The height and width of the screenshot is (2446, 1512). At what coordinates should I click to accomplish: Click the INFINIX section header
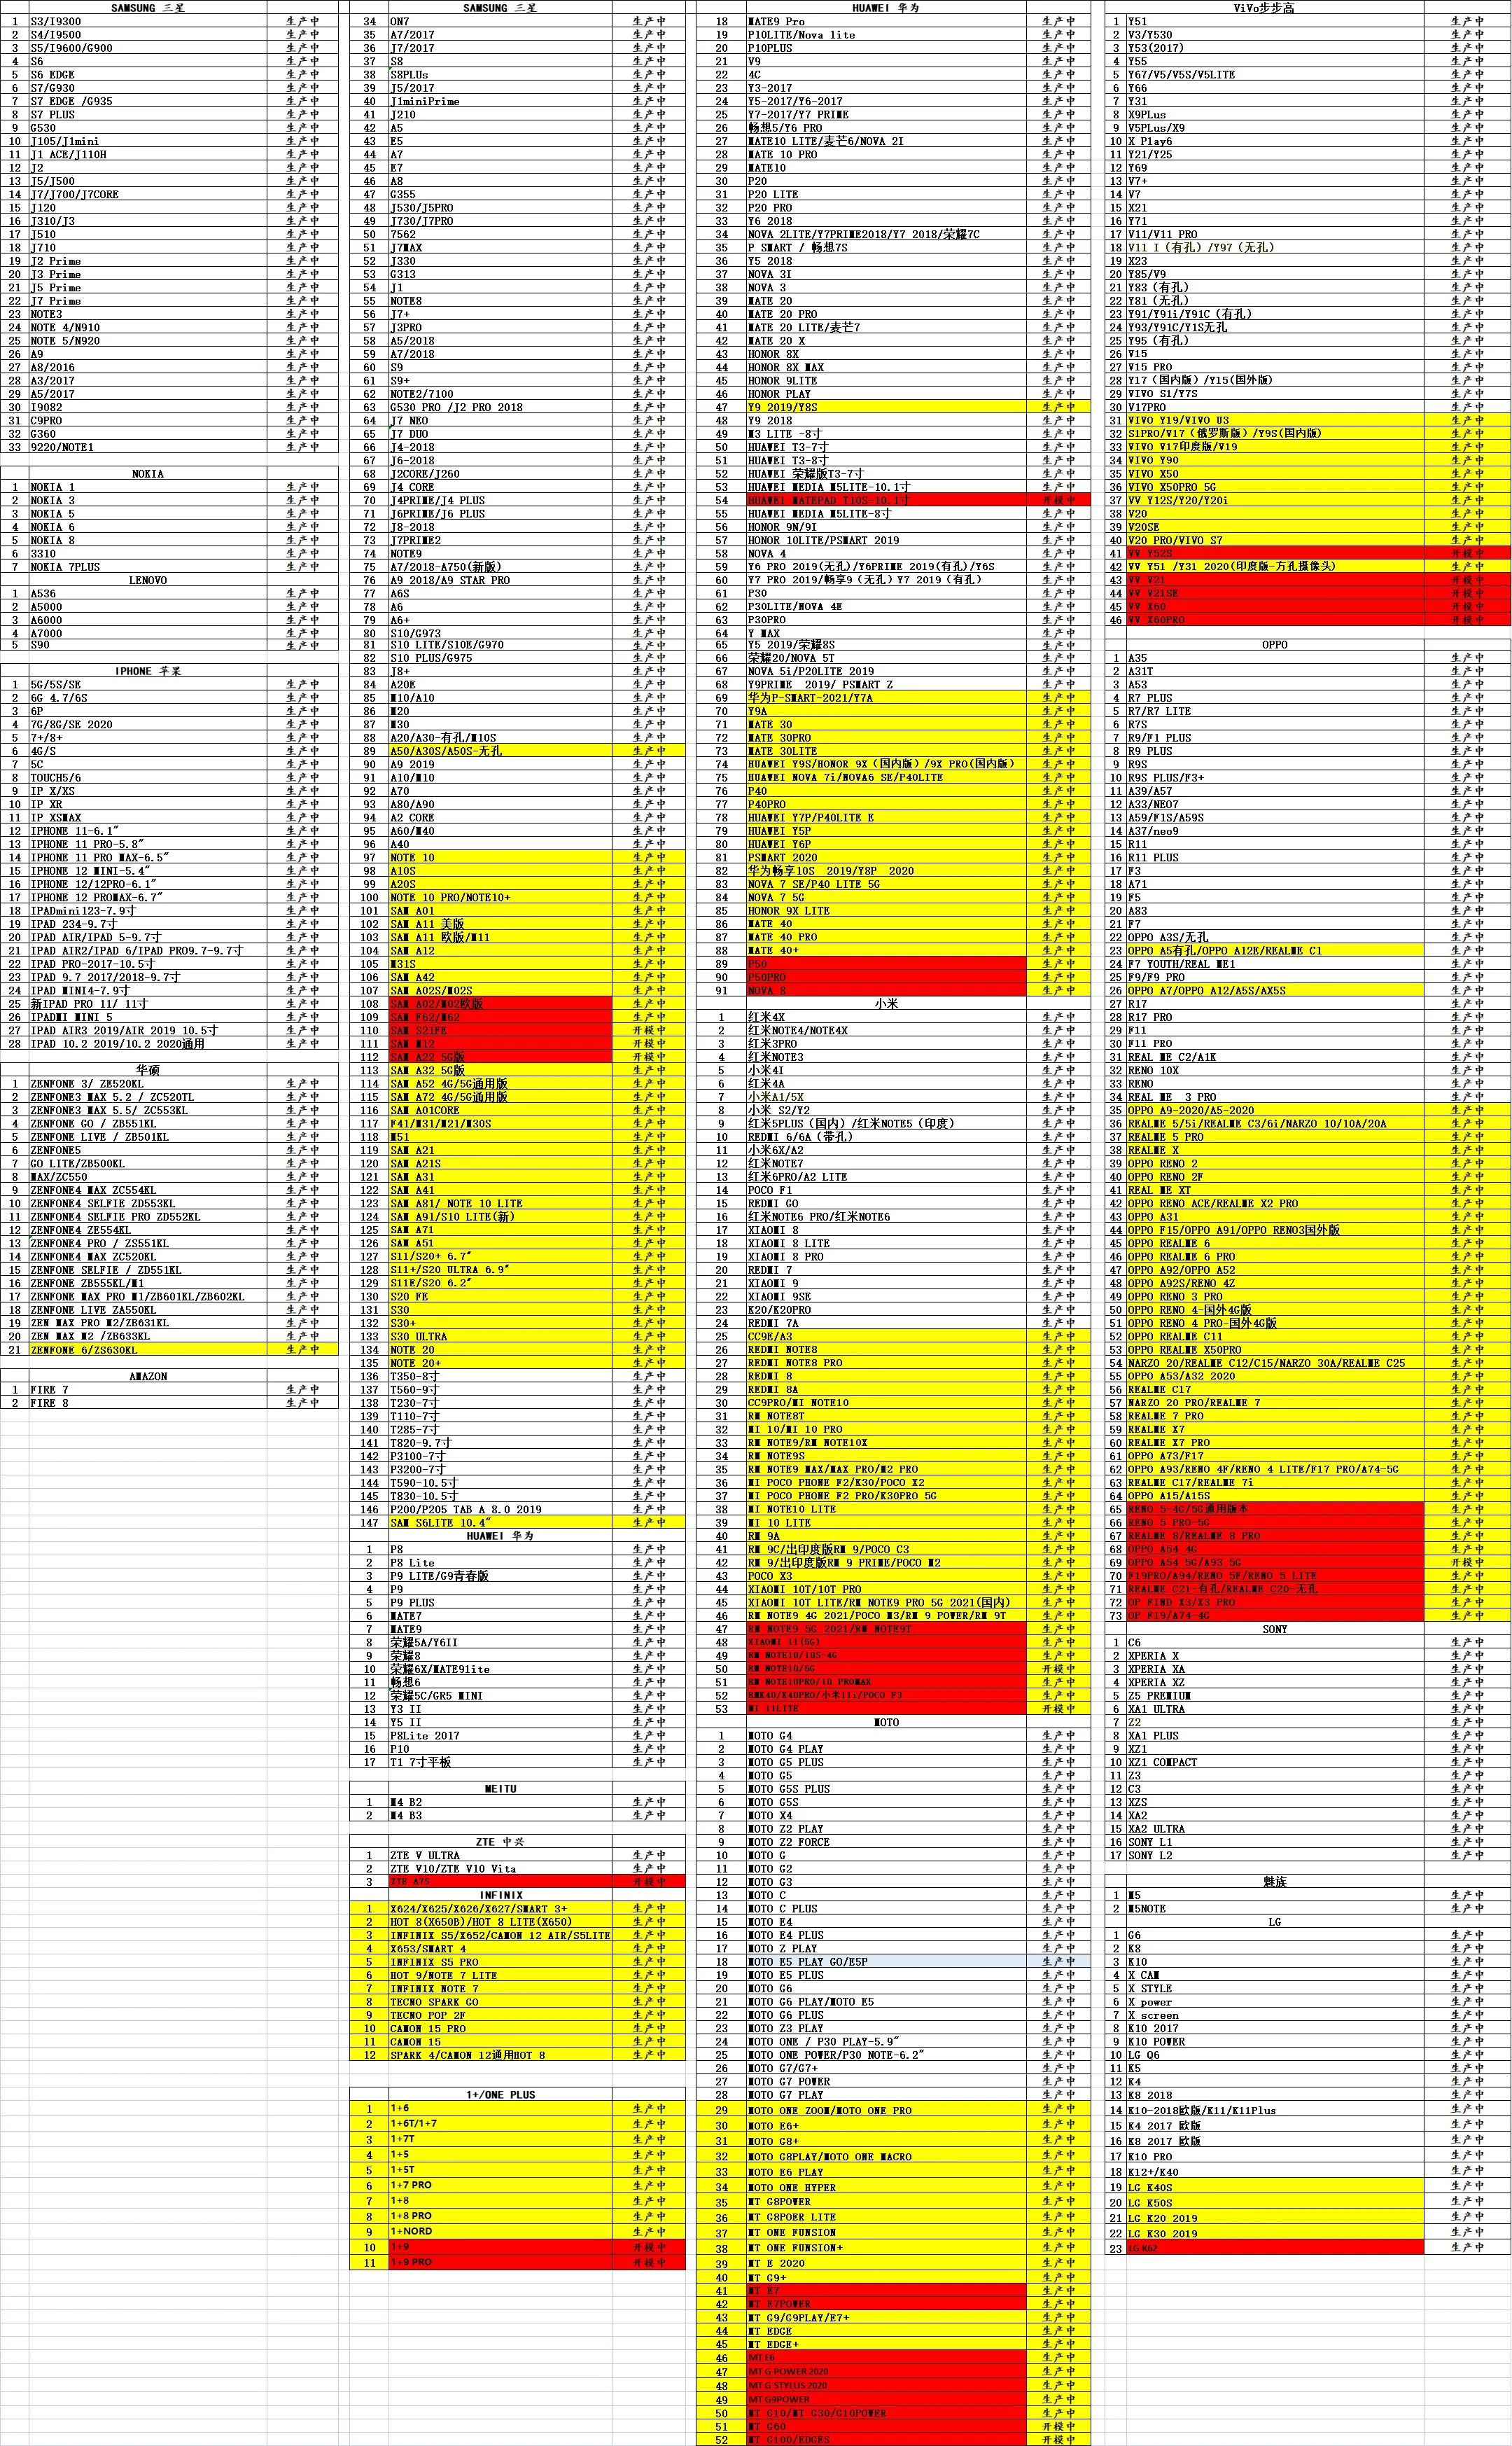pyautogui.click(x=500, y=1895)
